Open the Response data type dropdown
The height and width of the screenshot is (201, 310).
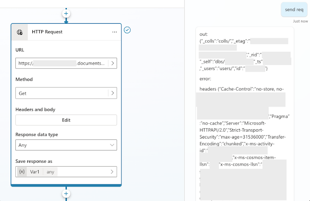pos(66,145)
